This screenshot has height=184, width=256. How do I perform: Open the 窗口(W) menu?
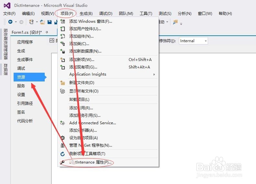coord(205,14)
